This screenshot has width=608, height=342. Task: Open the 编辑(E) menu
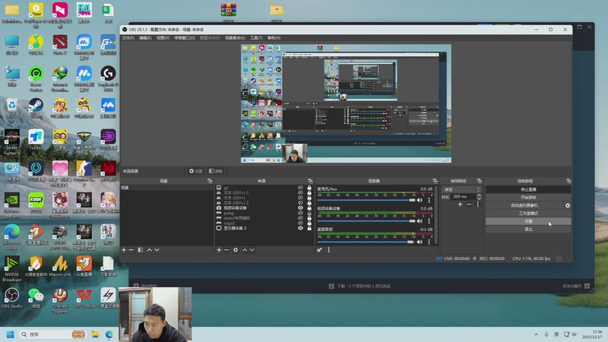click(145, 38)
